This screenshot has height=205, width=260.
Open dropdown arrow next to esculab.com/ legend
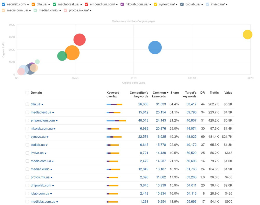coord(28,5)
